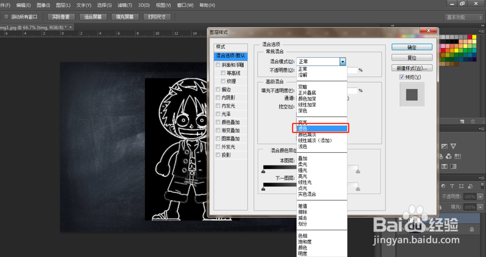
Task: Toggle the layer filtering switch
Action: (x=482, y=186)
